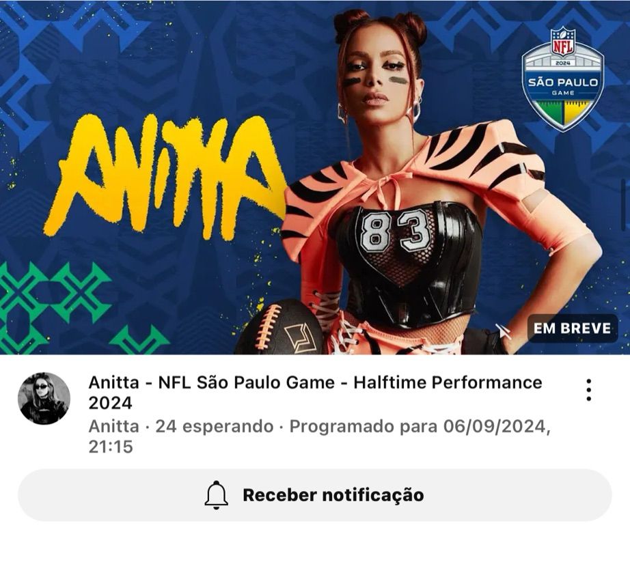The height and width of the screenshot is (564, 630).
Task: Click the EM BREVE badge
Action: (572, 328)
